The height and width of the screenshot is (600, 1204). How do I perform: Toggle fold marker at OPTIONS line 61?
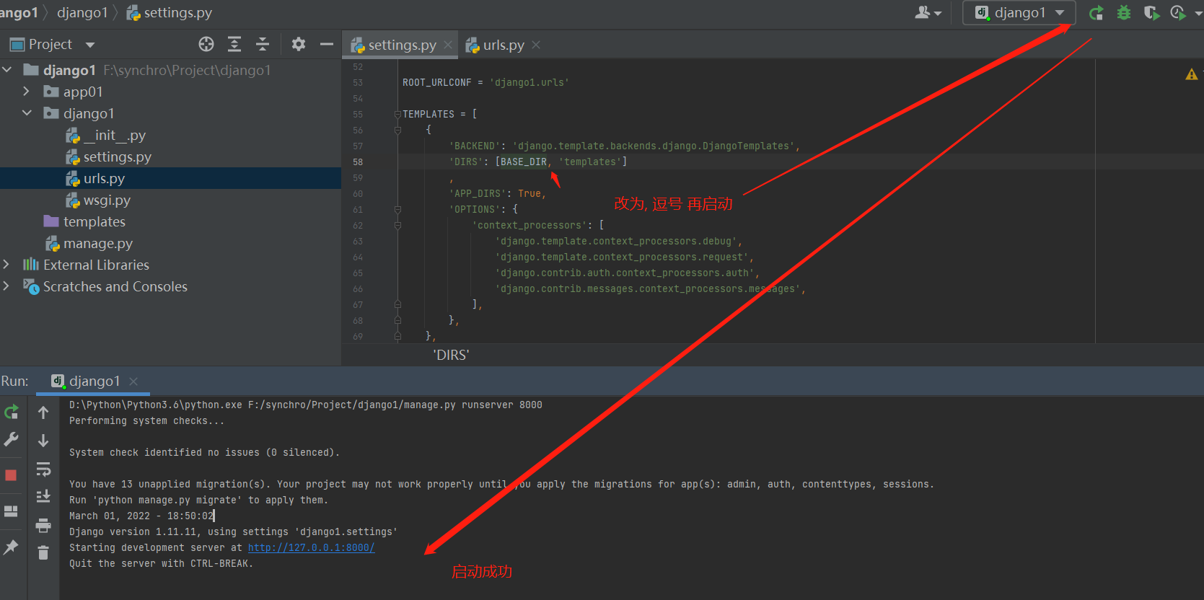tap(397, 209)
